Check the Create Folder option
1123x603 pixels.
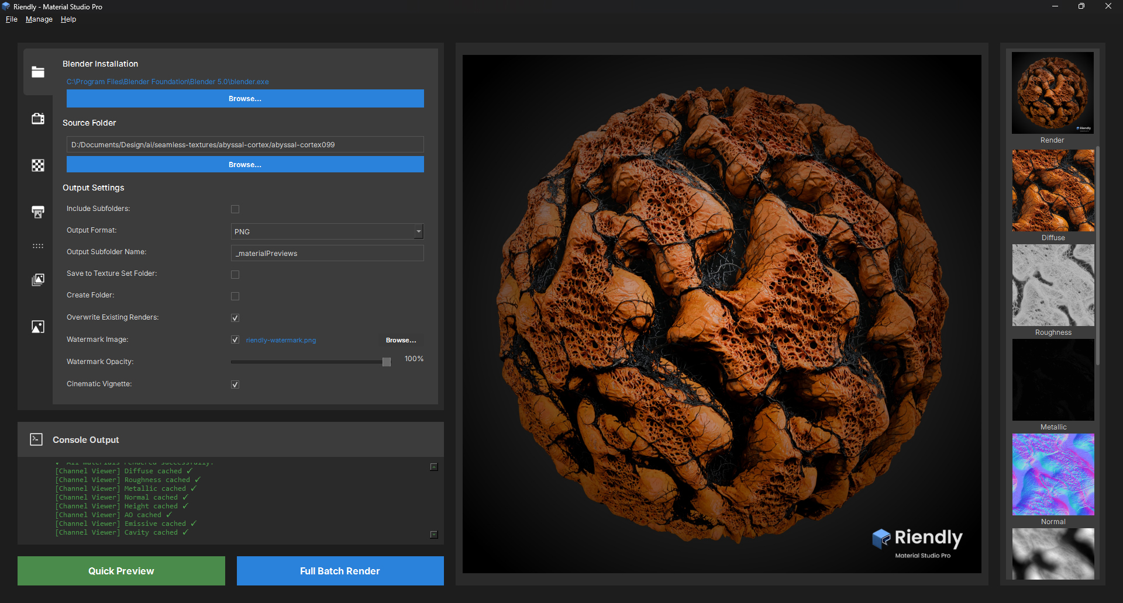pyautogui.click(x=235, y=296)
